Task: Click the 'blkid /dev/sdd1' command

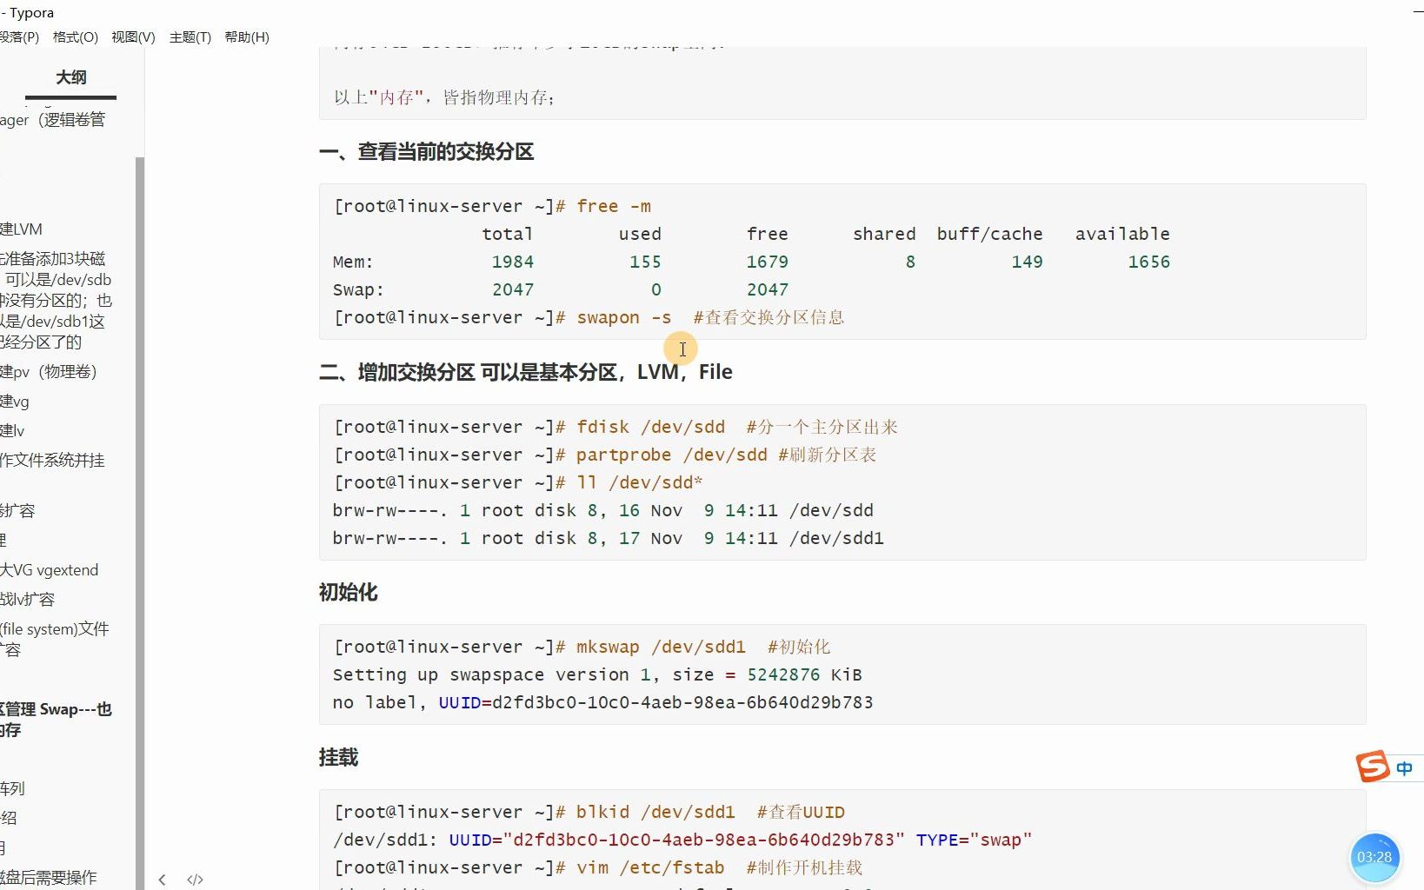Action: tap(655, 812)
